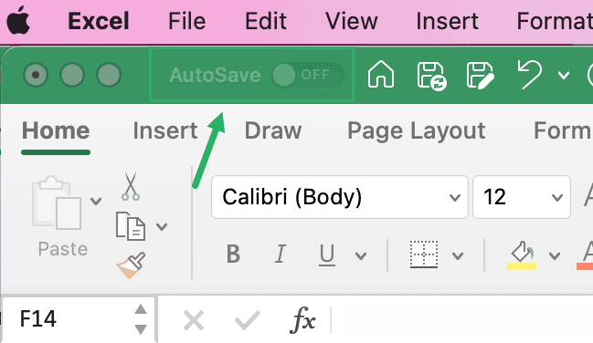Switch to the Page Layout ribbon tab
This screenshot has width=593, height=343.
click(x=416, y=130)
